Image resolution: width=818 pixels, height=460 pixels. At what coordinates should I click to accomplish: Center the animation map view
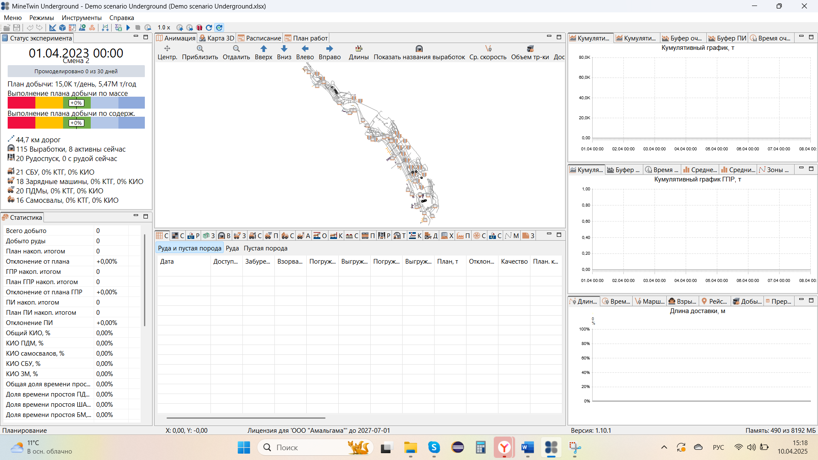point(167,53)
